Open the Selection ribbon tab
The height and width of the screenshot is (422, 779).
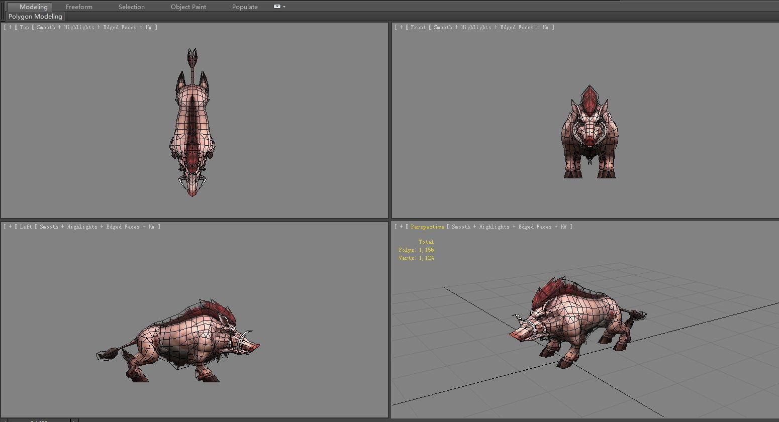pyautogui.click(x=131, y=7)
